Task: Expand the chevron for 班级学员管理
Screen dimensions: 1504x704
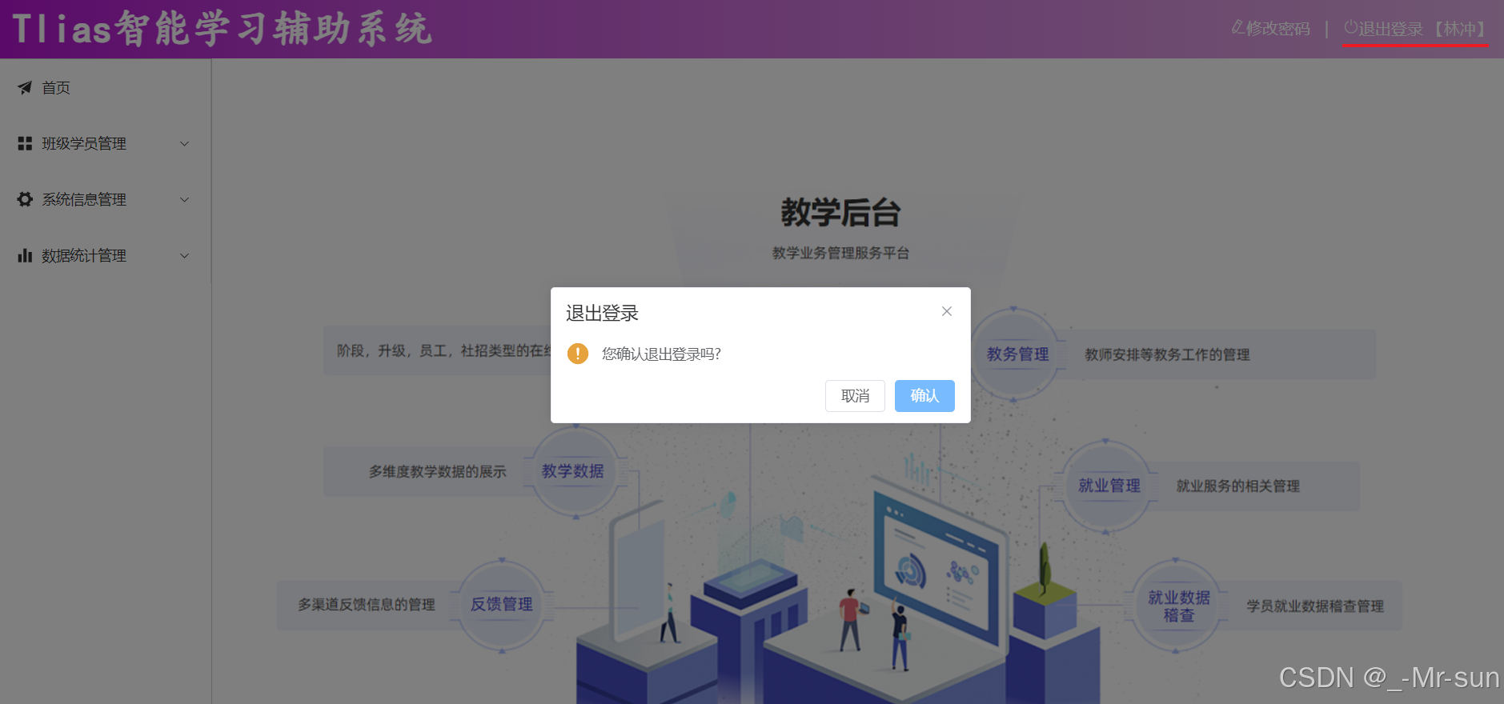Action: [x=184, y=144]
